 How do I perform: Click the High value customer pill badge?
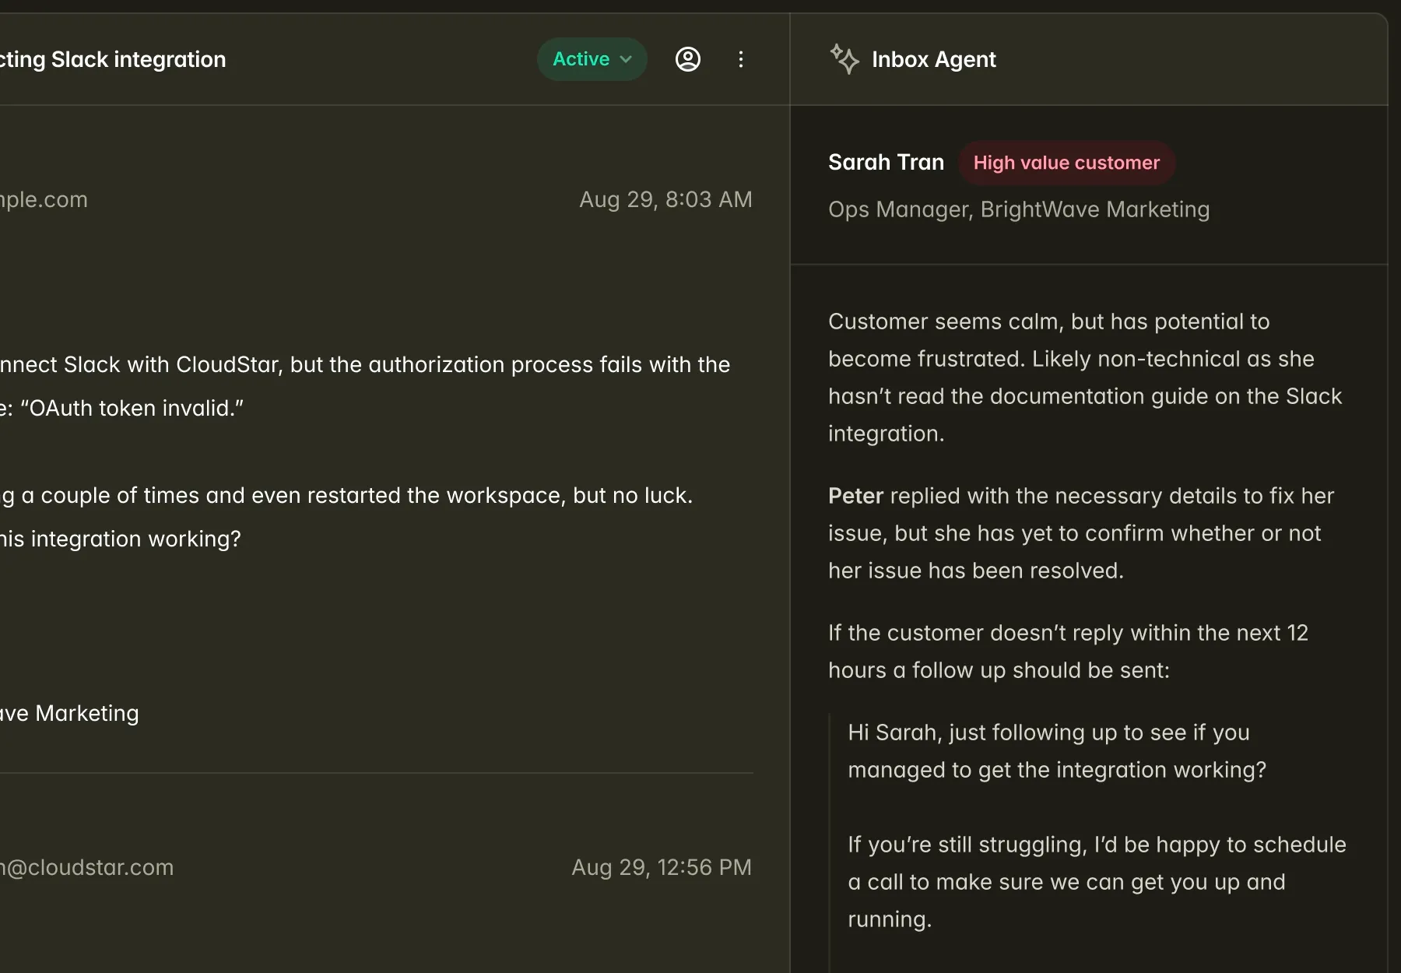(x=1067, y=163)
